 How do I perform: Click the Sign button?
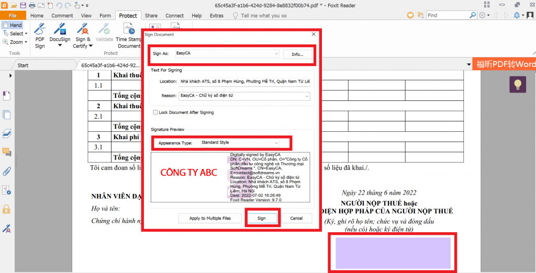(262, 218)
